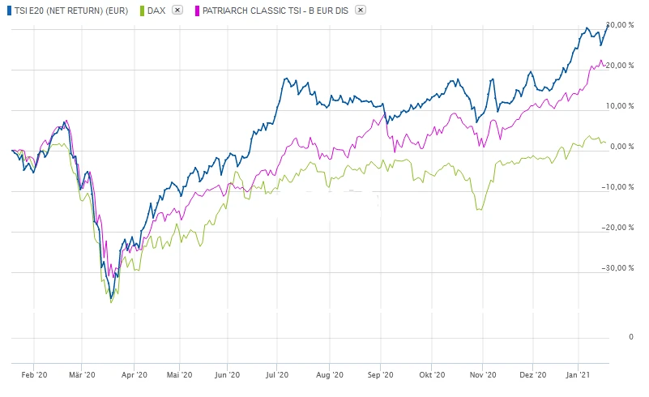Click the Apr '20 date label
Viewport: 649px width, 397px height.
tap(134, 375)
